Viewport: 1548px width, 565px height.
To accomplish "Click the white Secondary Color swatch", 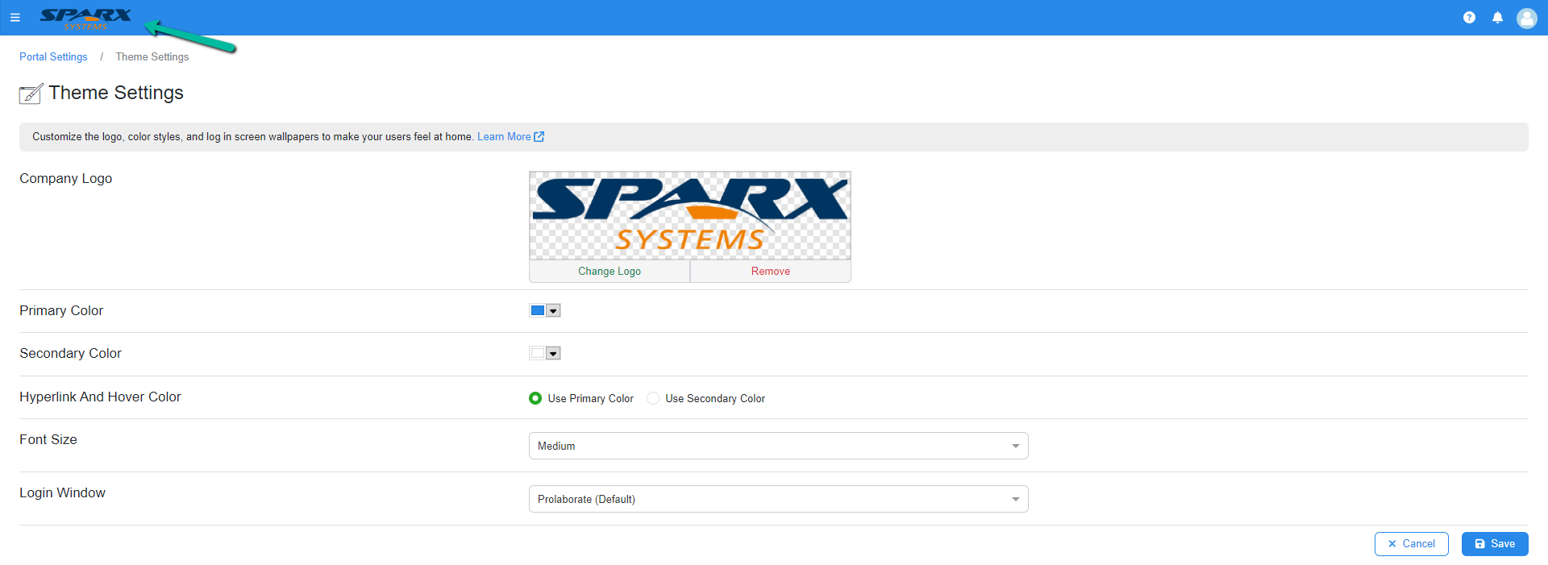I will tap(538, 354).
